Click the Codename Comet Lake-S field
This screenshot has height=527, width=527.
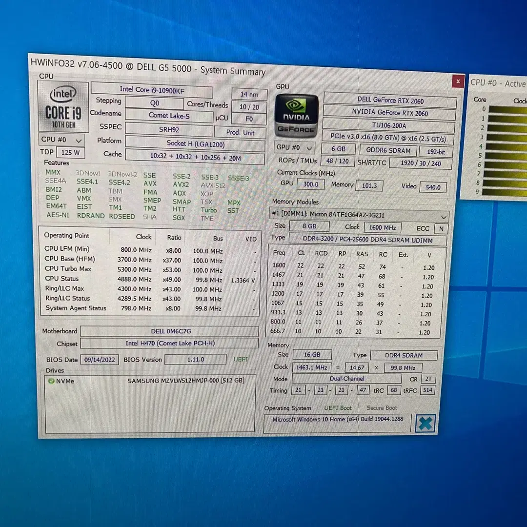coord(169,116)
